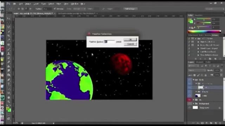
Task: Open the Image menu
Action: pos(28,4)
